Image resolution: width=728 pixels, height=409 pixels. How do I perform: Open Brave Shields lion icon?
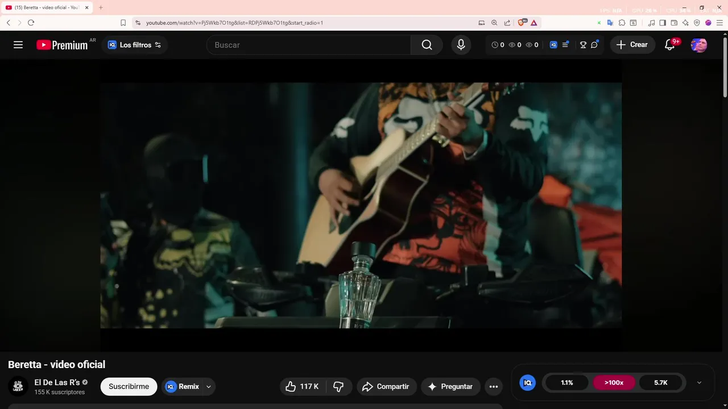[x=521, y=23]
